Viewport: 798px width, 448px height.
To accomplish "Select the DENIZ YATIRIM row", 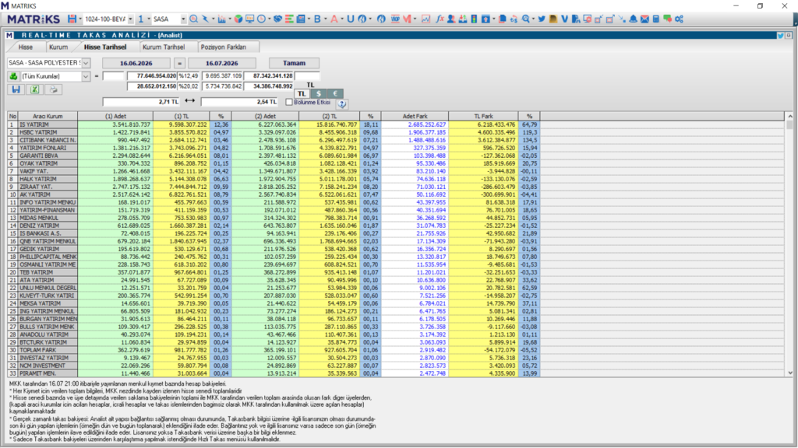I will 274,226.
